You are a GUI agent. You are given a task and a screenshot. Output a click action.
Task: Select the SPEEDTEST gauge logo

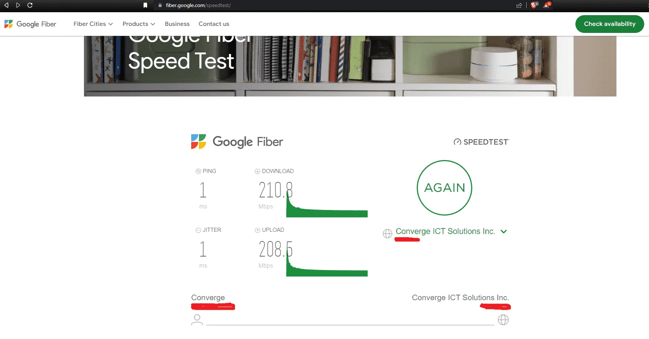[481, 142]
